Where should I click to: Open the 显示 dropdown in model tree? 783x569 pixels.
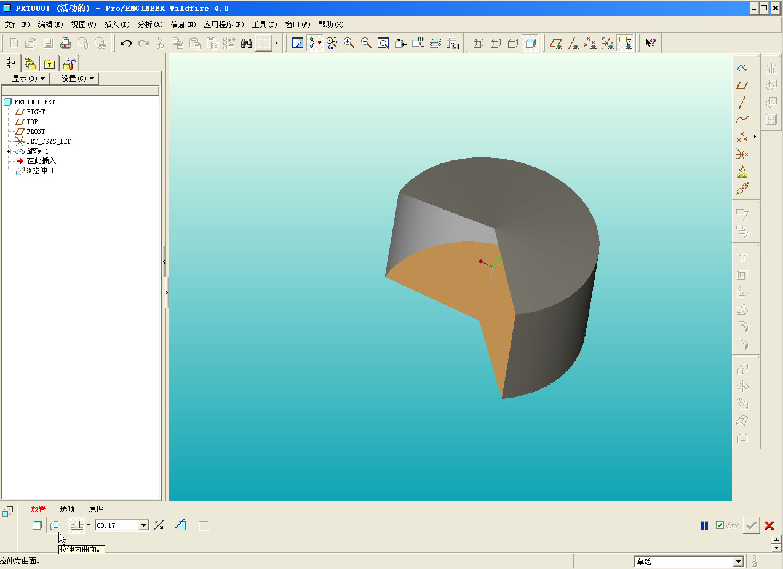point(28,79)
